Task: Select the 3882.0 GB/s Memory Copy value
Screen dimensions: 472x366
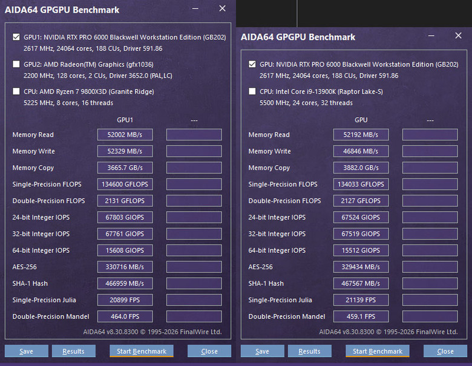Action: click(361, 168)
